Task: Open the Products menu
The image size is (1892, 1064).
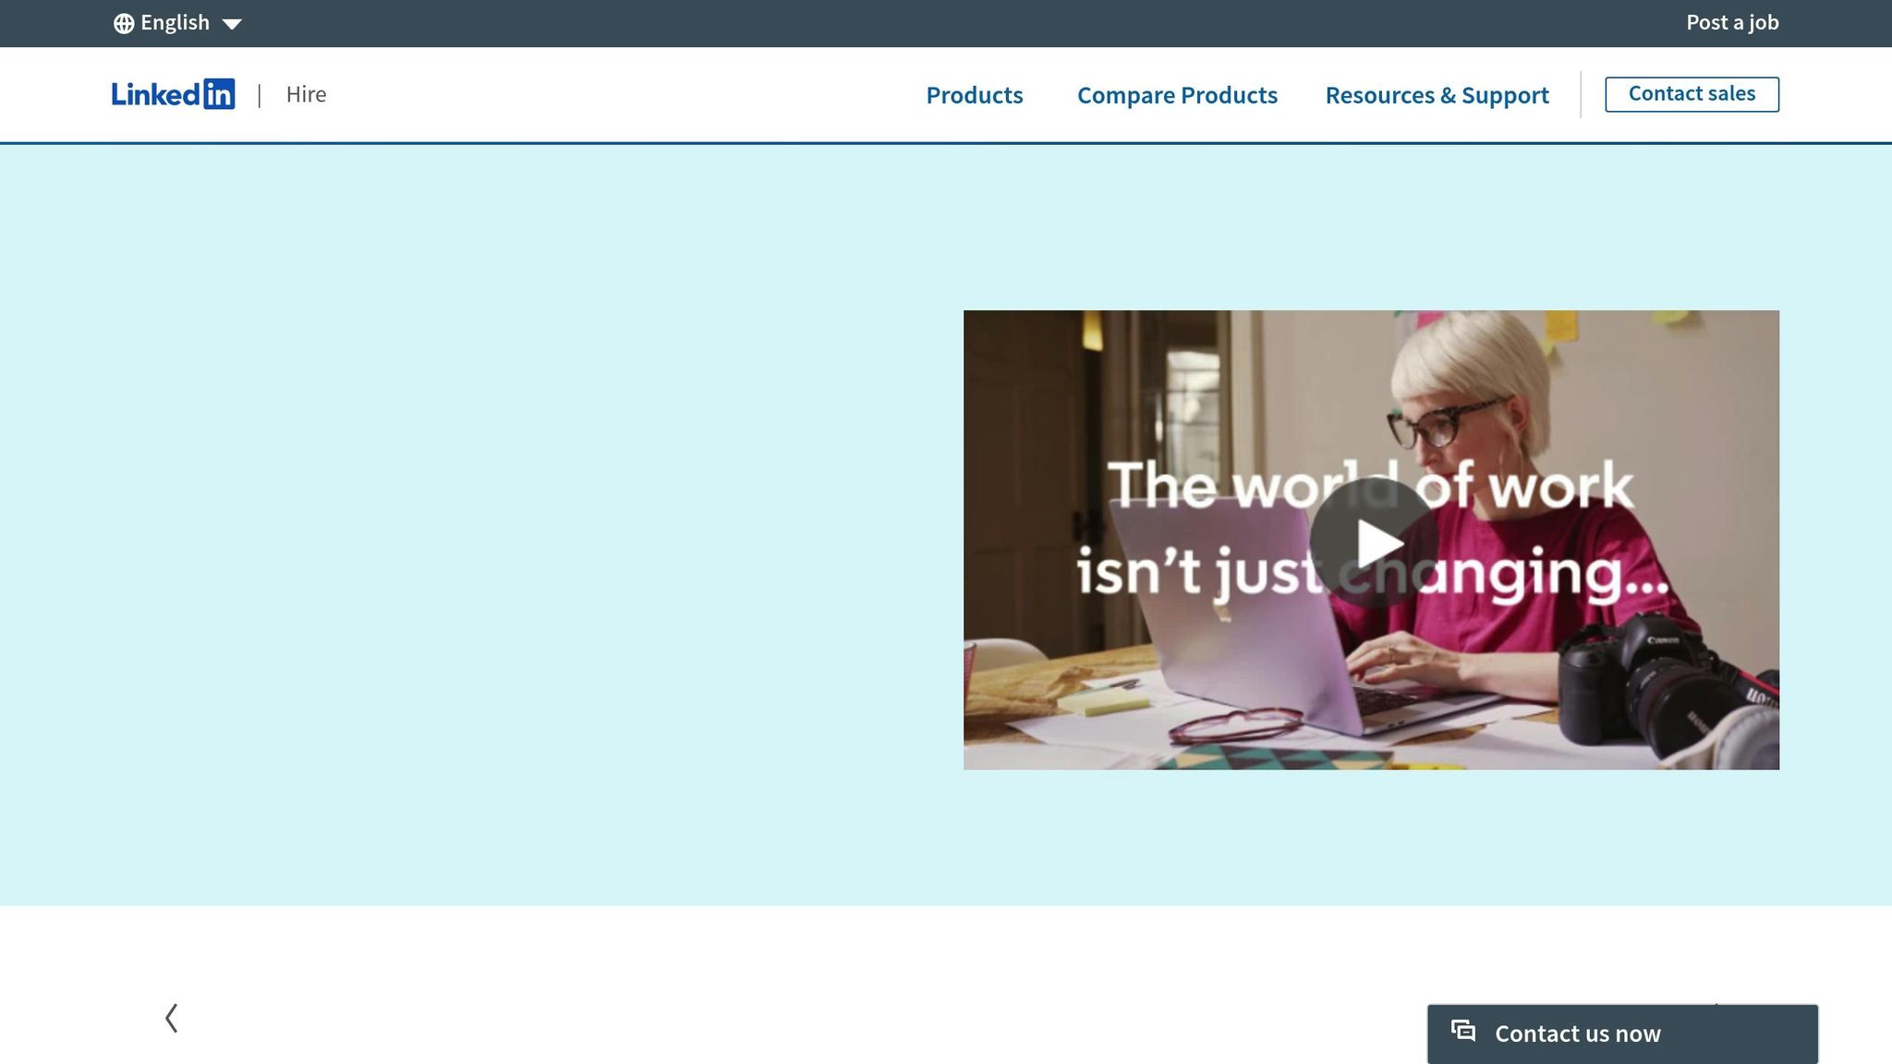Action: point(975,95)
